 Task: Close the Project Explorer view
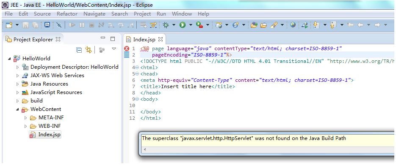[58, 39]
